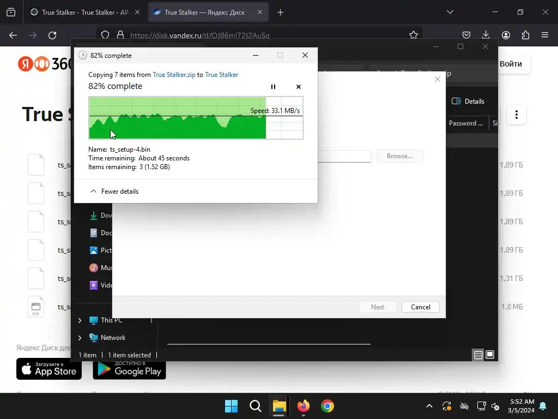Open Google Chrome from the taskbar
Screen dimensions: 558x419
pyautogui.click(x=327, y=406)
